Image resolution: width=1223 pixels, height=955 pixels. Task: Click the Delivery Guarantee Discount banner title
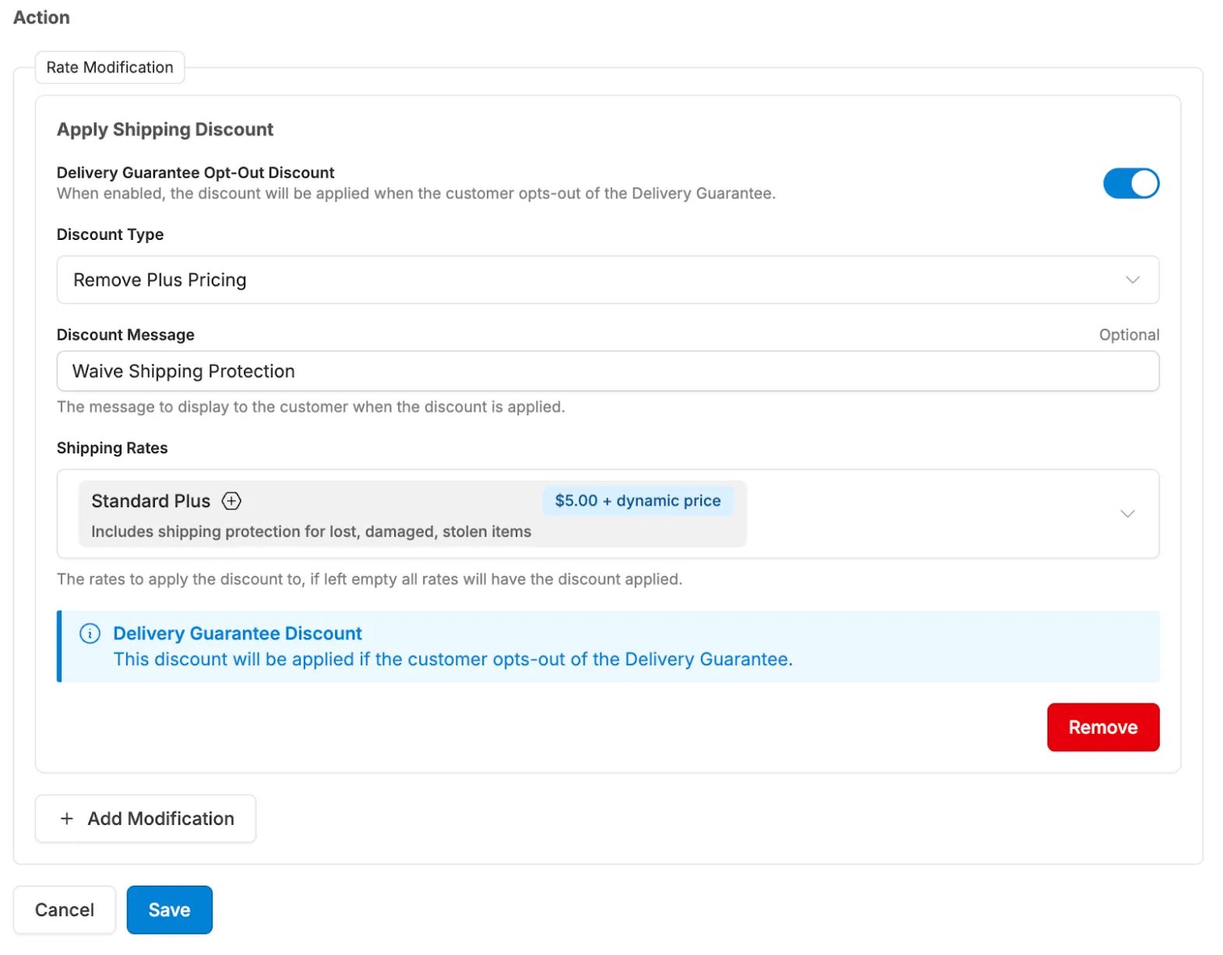pos(238,633)
